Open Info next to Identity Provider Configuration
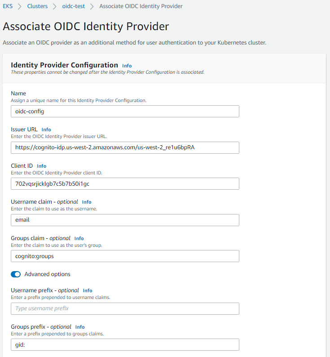330x357 pixels. coord(127,66)
